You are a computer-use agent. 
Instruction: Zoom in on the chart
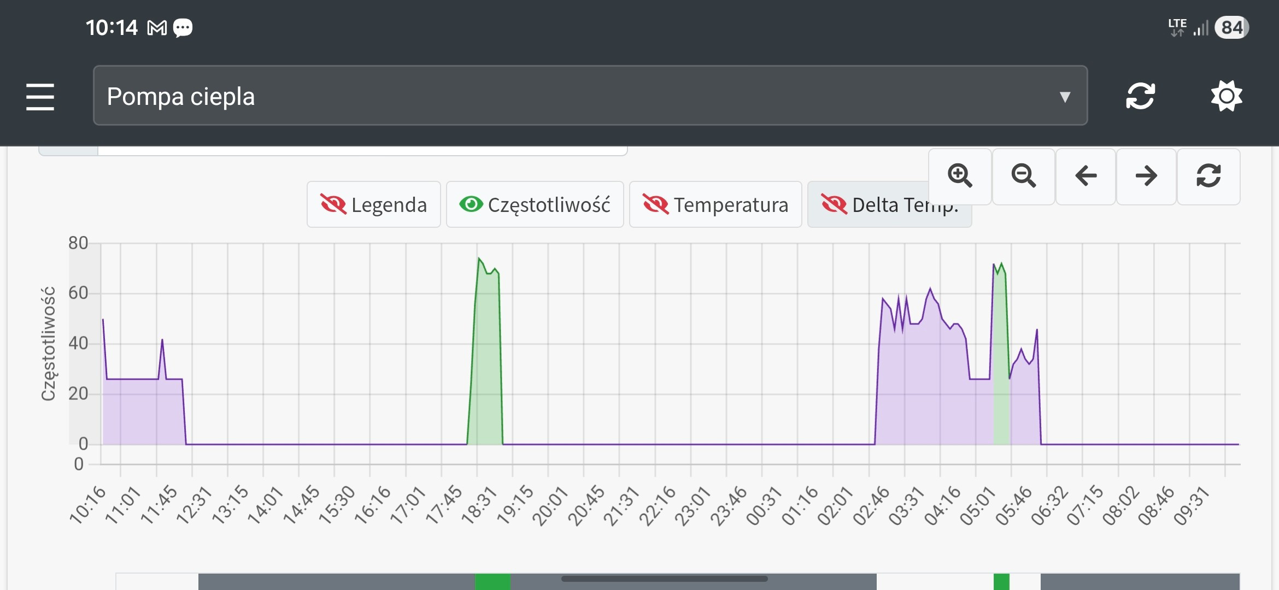pyautogui.click(x=960, y=176)
